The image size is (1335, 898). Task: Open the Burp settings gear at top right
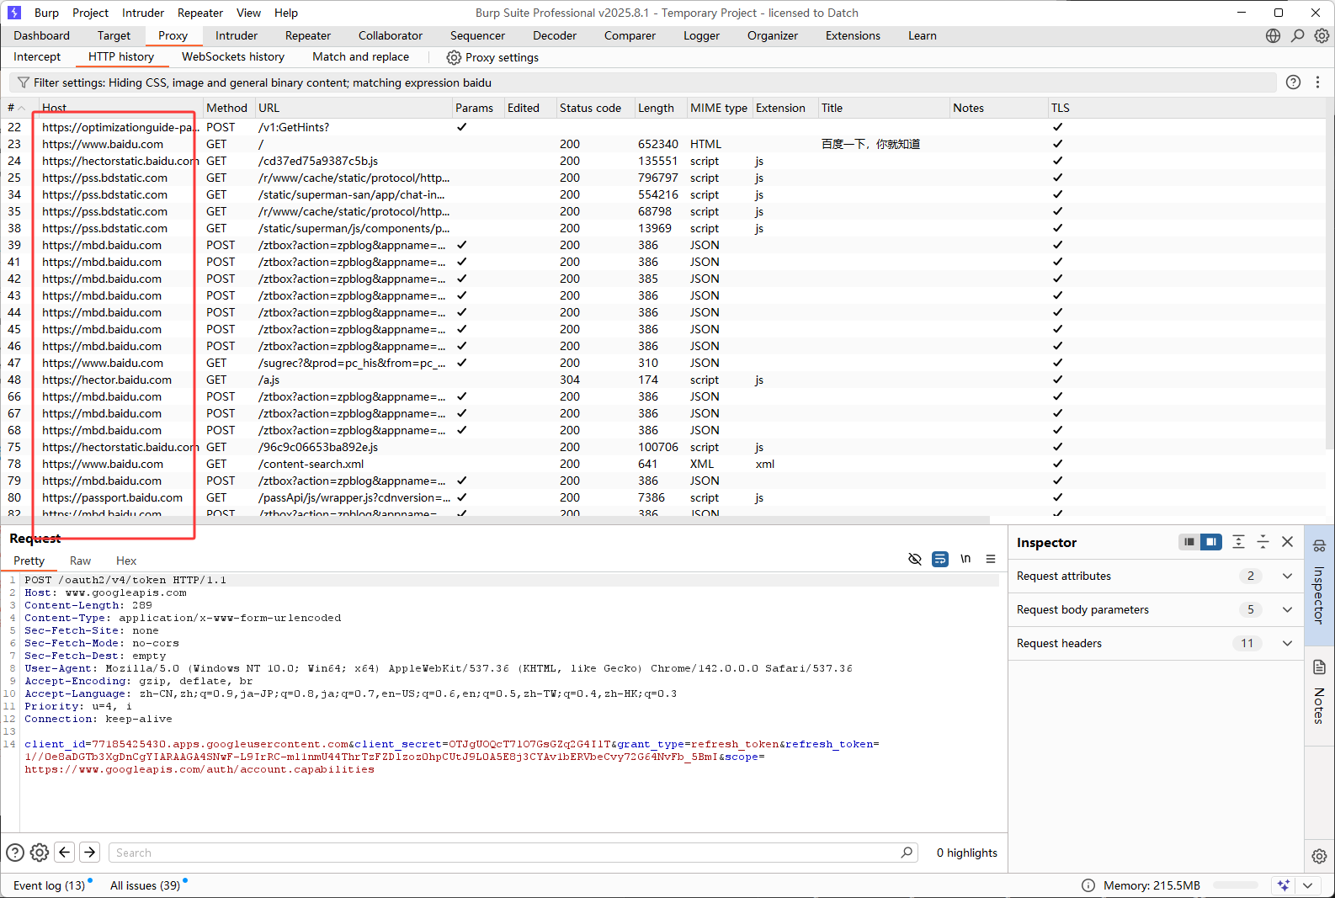point(1322,35)
